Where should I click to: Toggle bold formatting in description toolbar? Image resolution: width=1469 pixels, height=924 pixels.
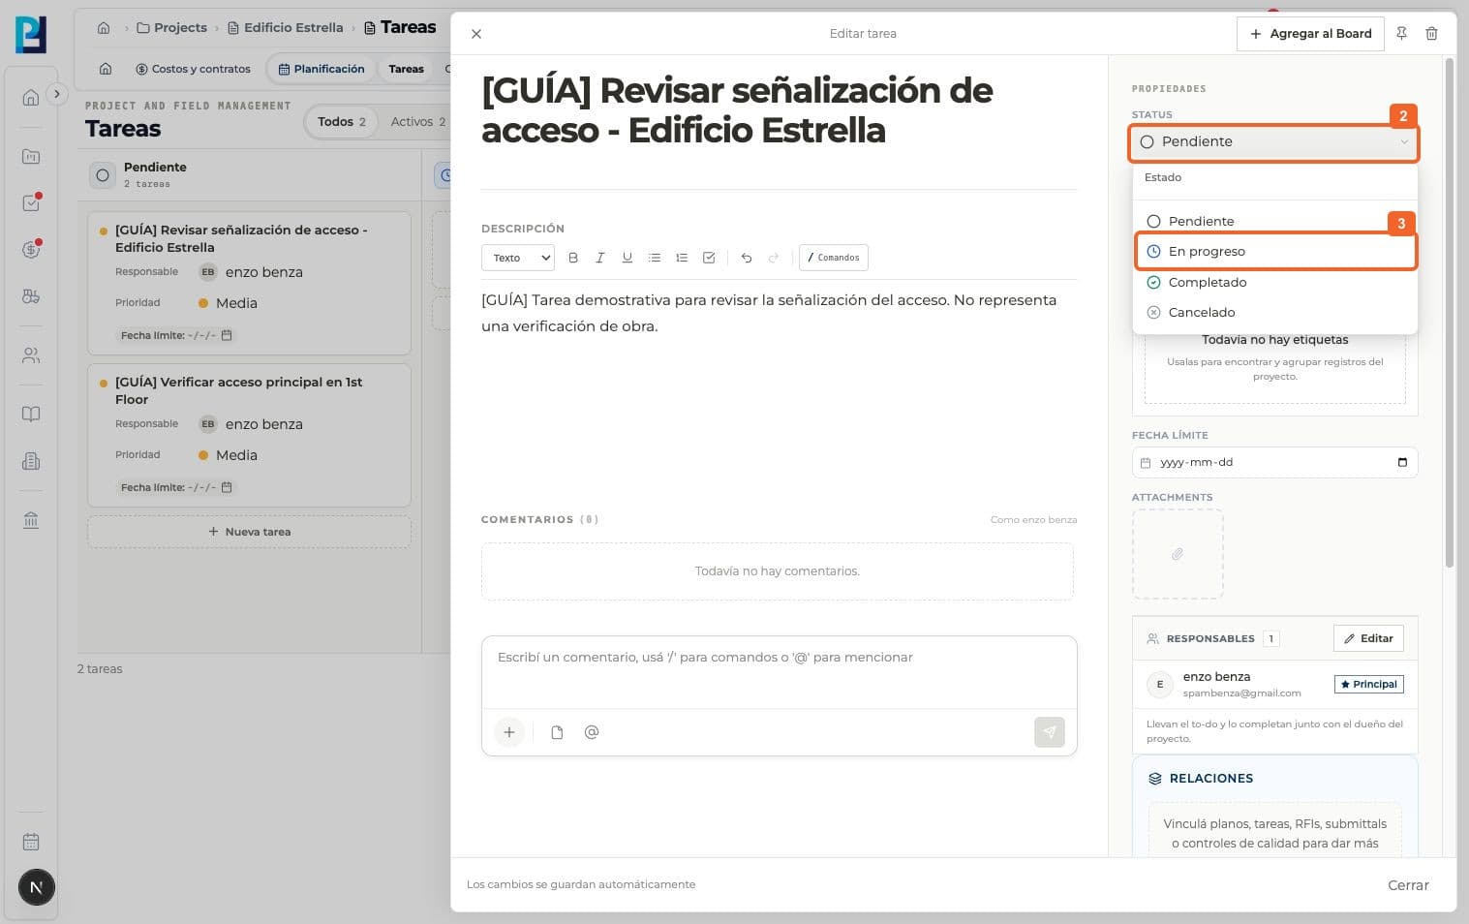click(573, 258)
